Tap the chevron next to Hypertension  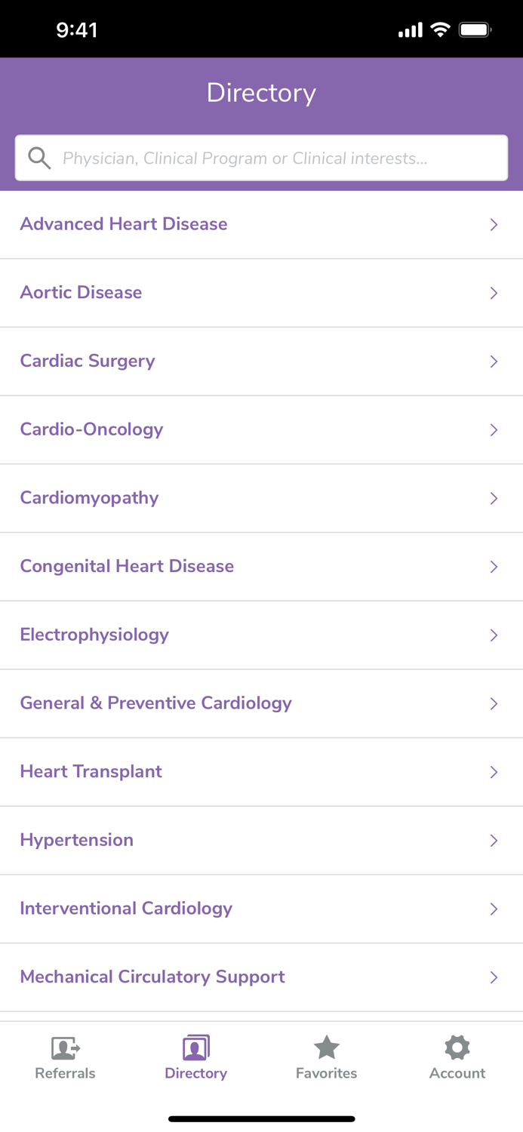pyautogui.click(x=494, y=840)
